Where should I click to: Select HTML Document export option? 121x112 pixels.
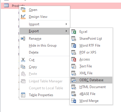pyautogui.click(x=91, y=87)
